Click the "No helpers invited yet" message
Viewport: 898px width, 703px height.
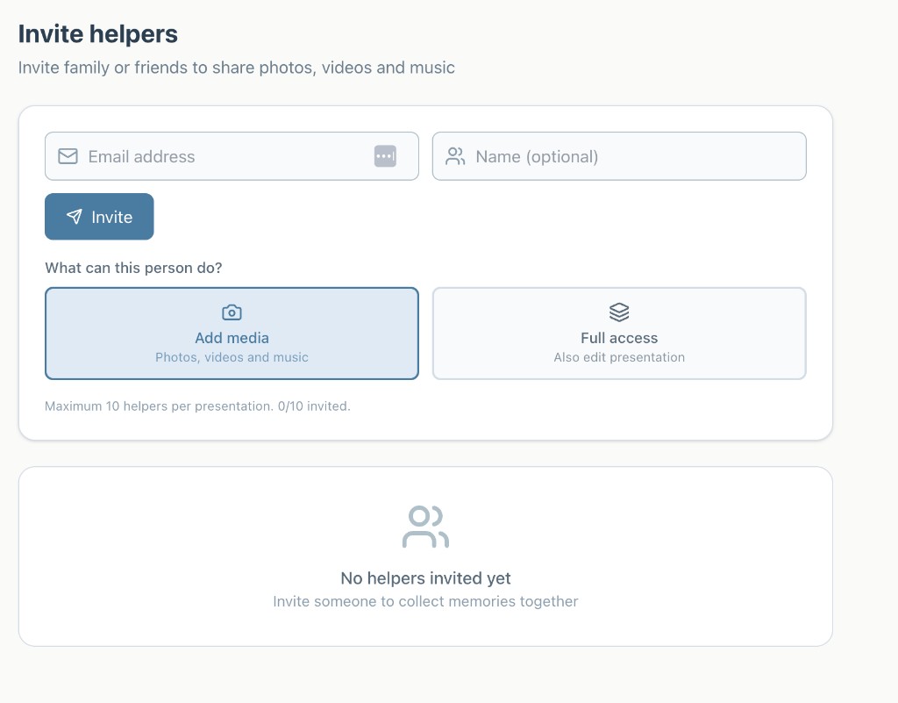425,578
